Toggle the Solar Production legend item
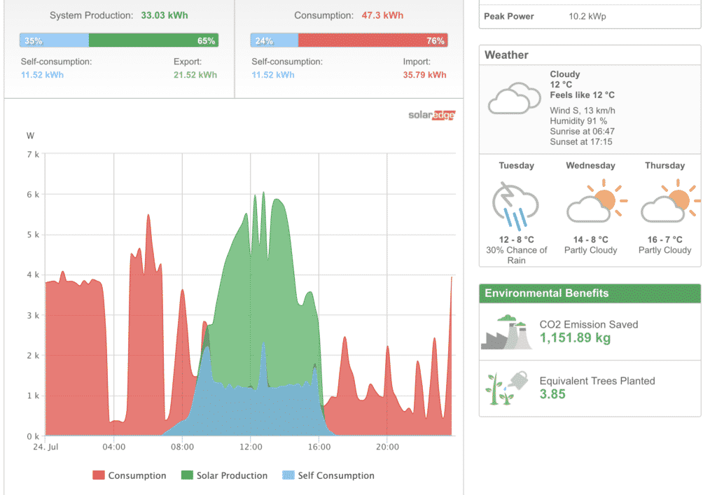 232,475
